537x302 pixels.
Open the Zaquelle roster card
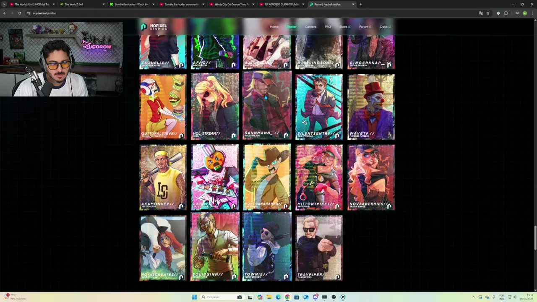pos(163,52)
